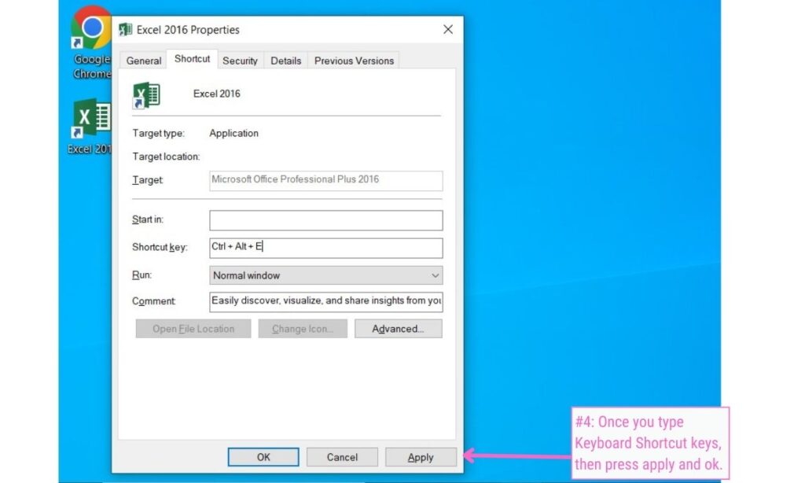
Task: Confirm changes with the OK button
Action: (263, 456)
